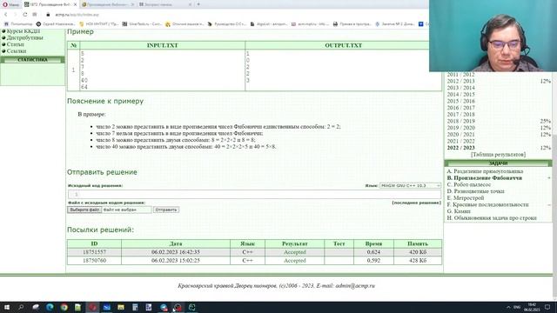
Task: Select season 2021 / 2022
Action: click(x=460, y=141)
